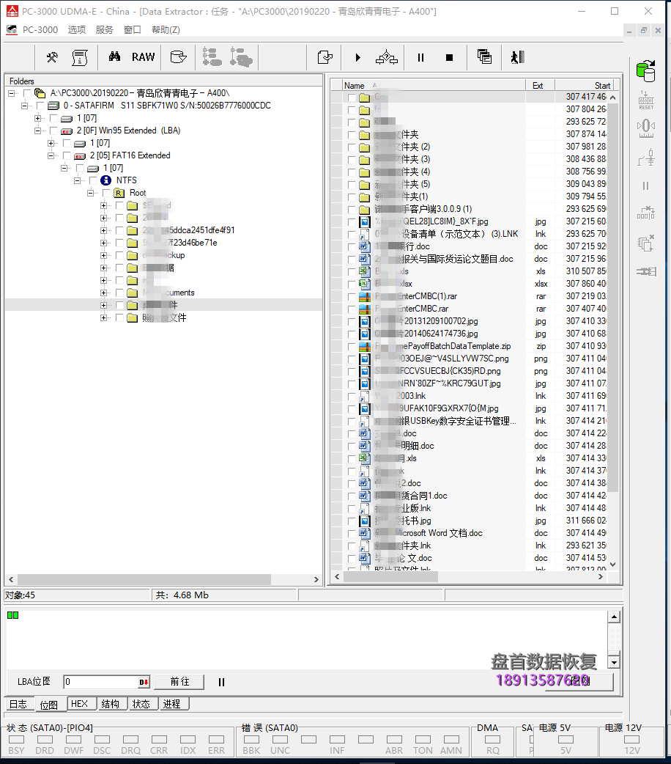Collapse the Root folder tree node
The height and width of the screenshot is (764, 671).
pyautogui.click(x=91, y=193)
